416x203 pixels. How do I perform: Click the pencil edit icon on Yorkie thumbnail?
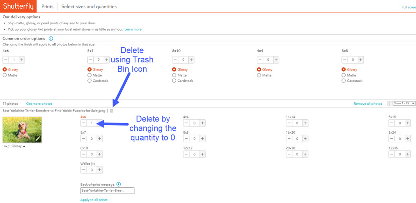click(37, 139)
